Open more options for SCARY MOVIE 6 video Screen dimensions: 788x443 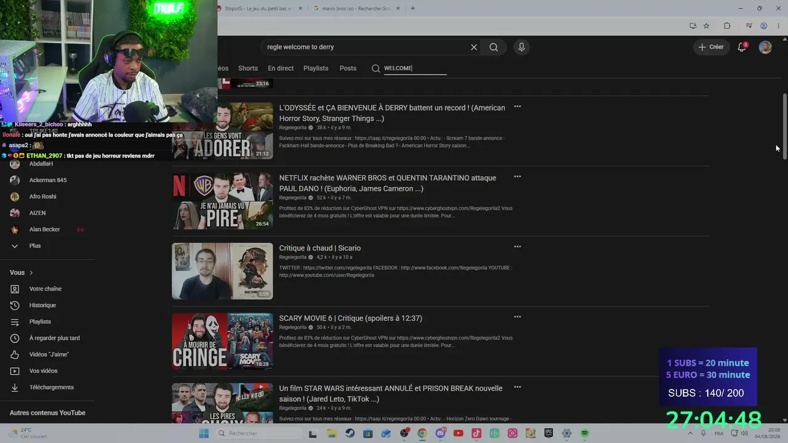coord(517,317)
